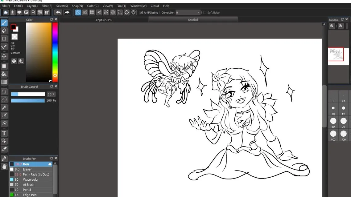
Task: Select the Watercolor brush
Action: click(31, 179)
